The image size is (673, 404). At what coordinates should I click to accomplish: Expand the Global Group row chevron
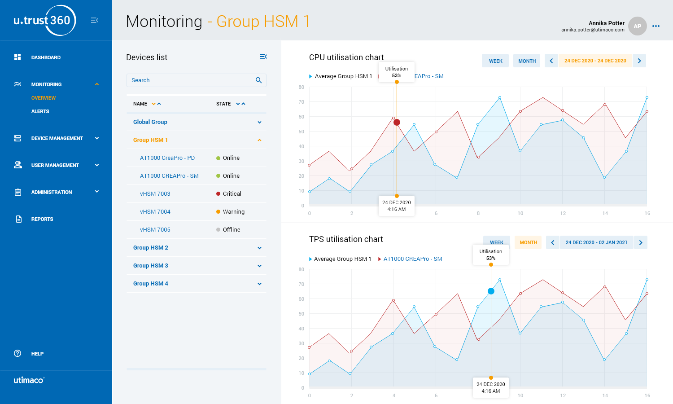coord(259,122)
